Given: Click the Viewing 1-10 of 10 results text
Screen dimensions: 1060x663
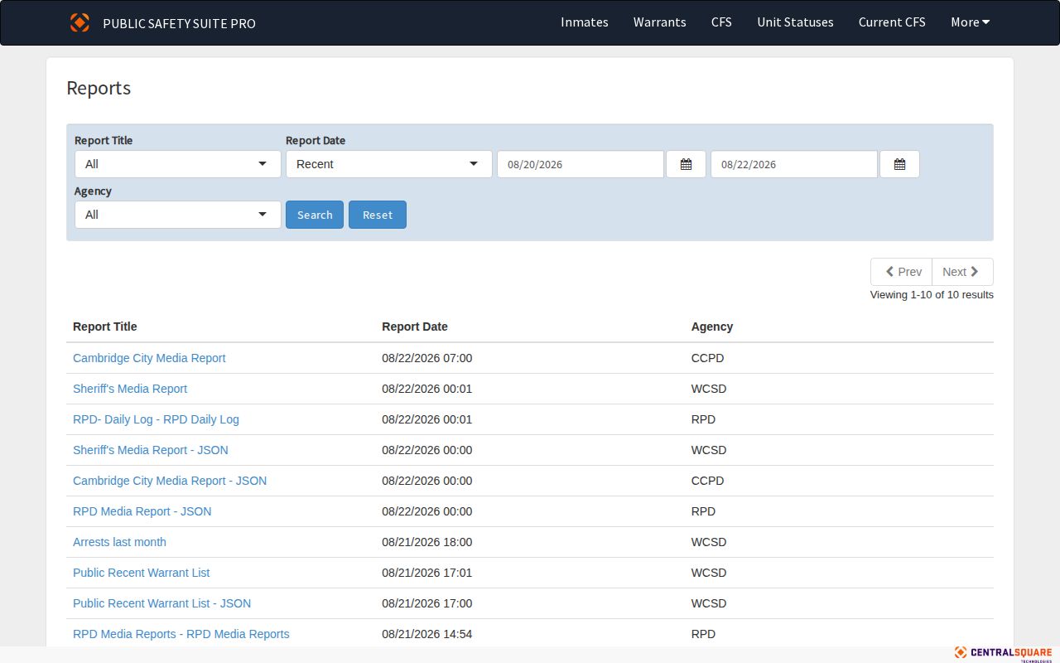Looking at the screenshot, I should [932, 294].
